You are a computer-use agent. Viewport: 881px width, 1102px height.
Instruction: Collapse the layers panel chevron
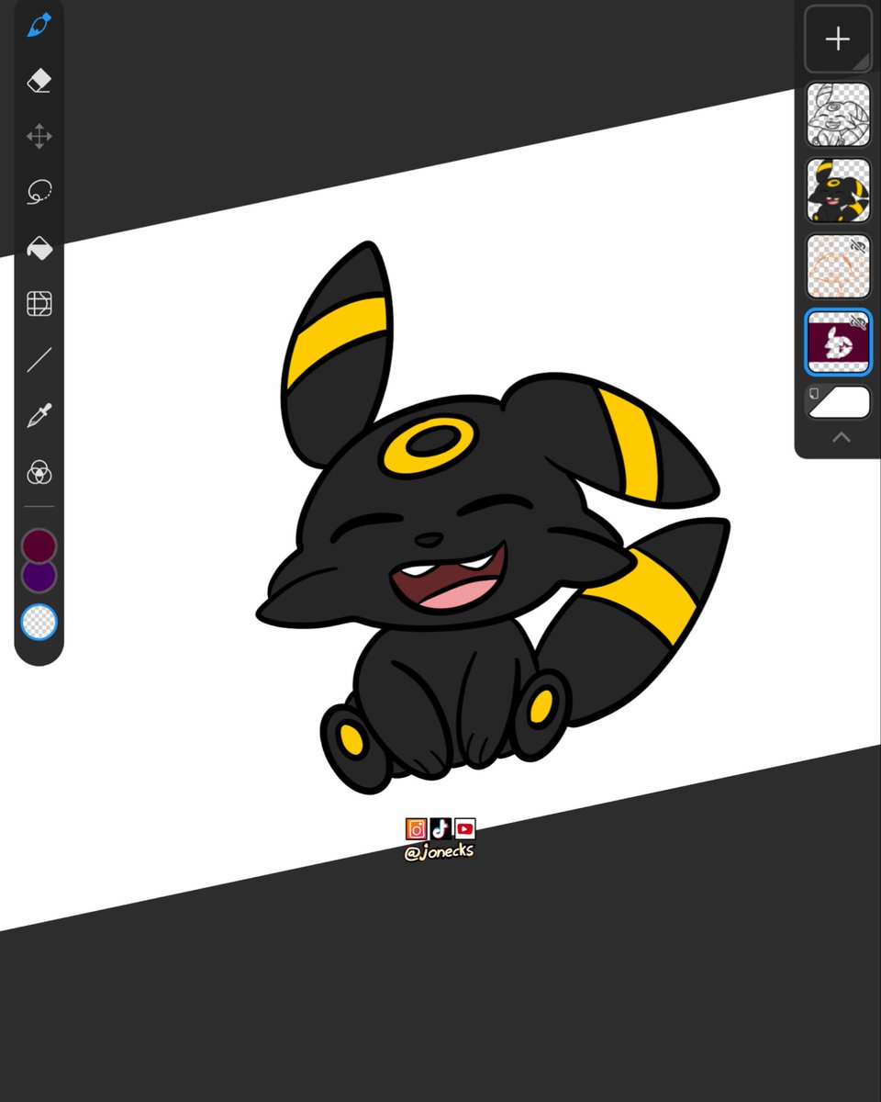pos(841,438)
